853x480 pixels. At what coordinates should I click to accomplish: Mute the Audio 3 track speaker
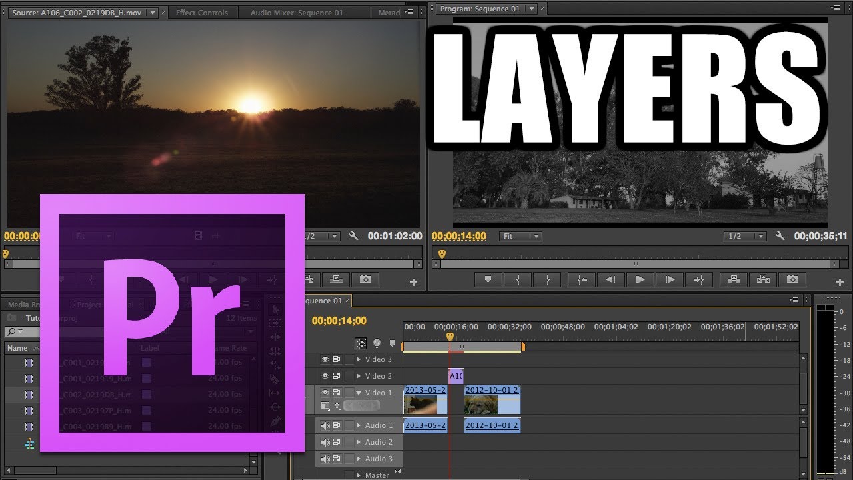(325, 459)
